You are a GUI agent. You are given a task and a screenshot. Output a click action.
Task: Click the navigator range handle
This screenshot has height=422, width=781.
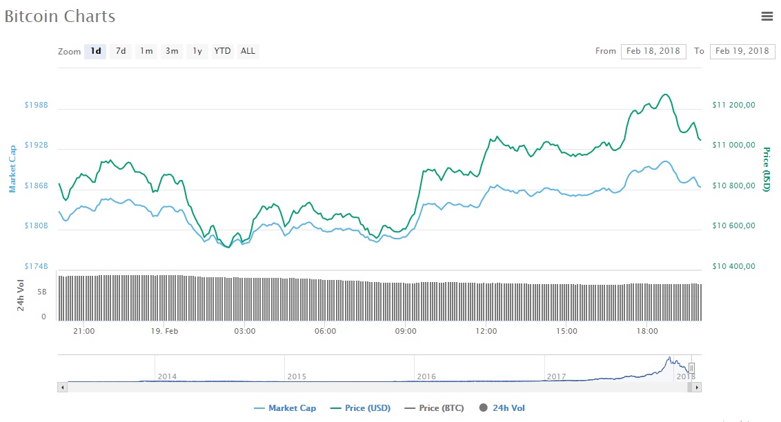pyautogui.click(x=691, y=368)
